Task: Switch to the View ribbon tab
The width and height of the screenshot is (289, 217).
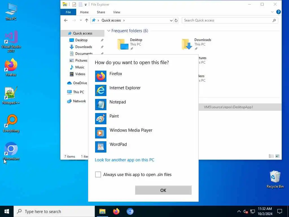Action: 117,12
